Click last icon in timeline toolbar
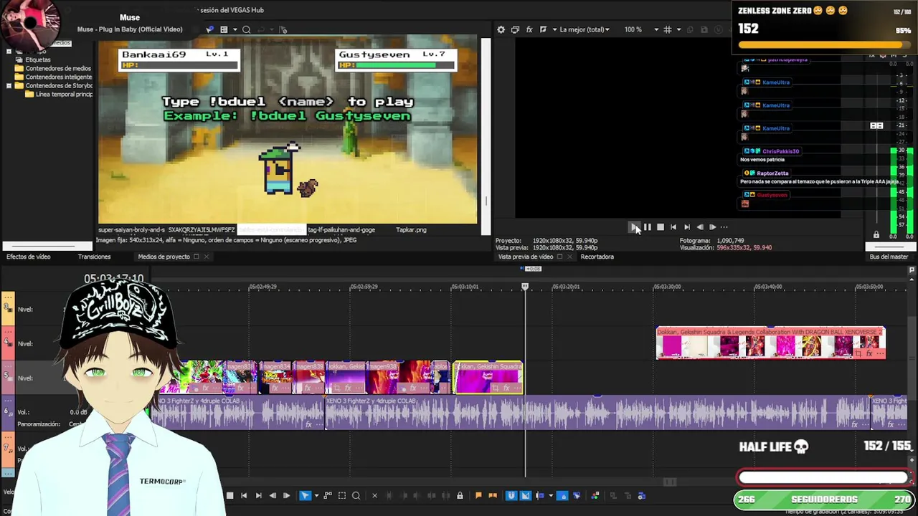 click(641, 495)
